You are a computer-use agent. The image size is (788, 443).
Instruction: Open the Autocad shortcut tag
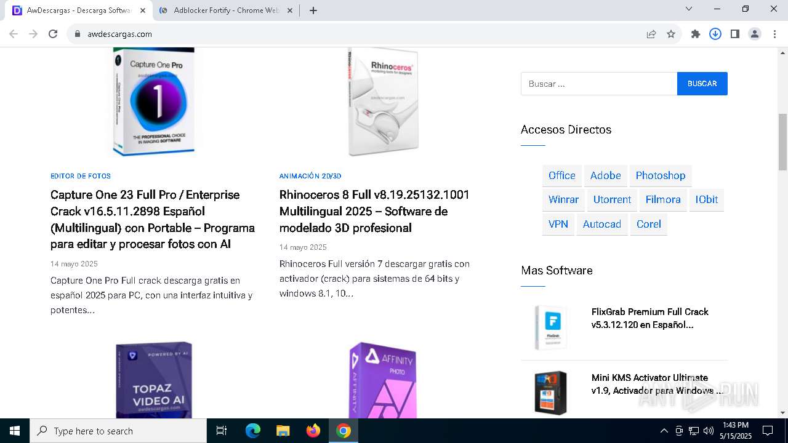[x=602, y=224]
